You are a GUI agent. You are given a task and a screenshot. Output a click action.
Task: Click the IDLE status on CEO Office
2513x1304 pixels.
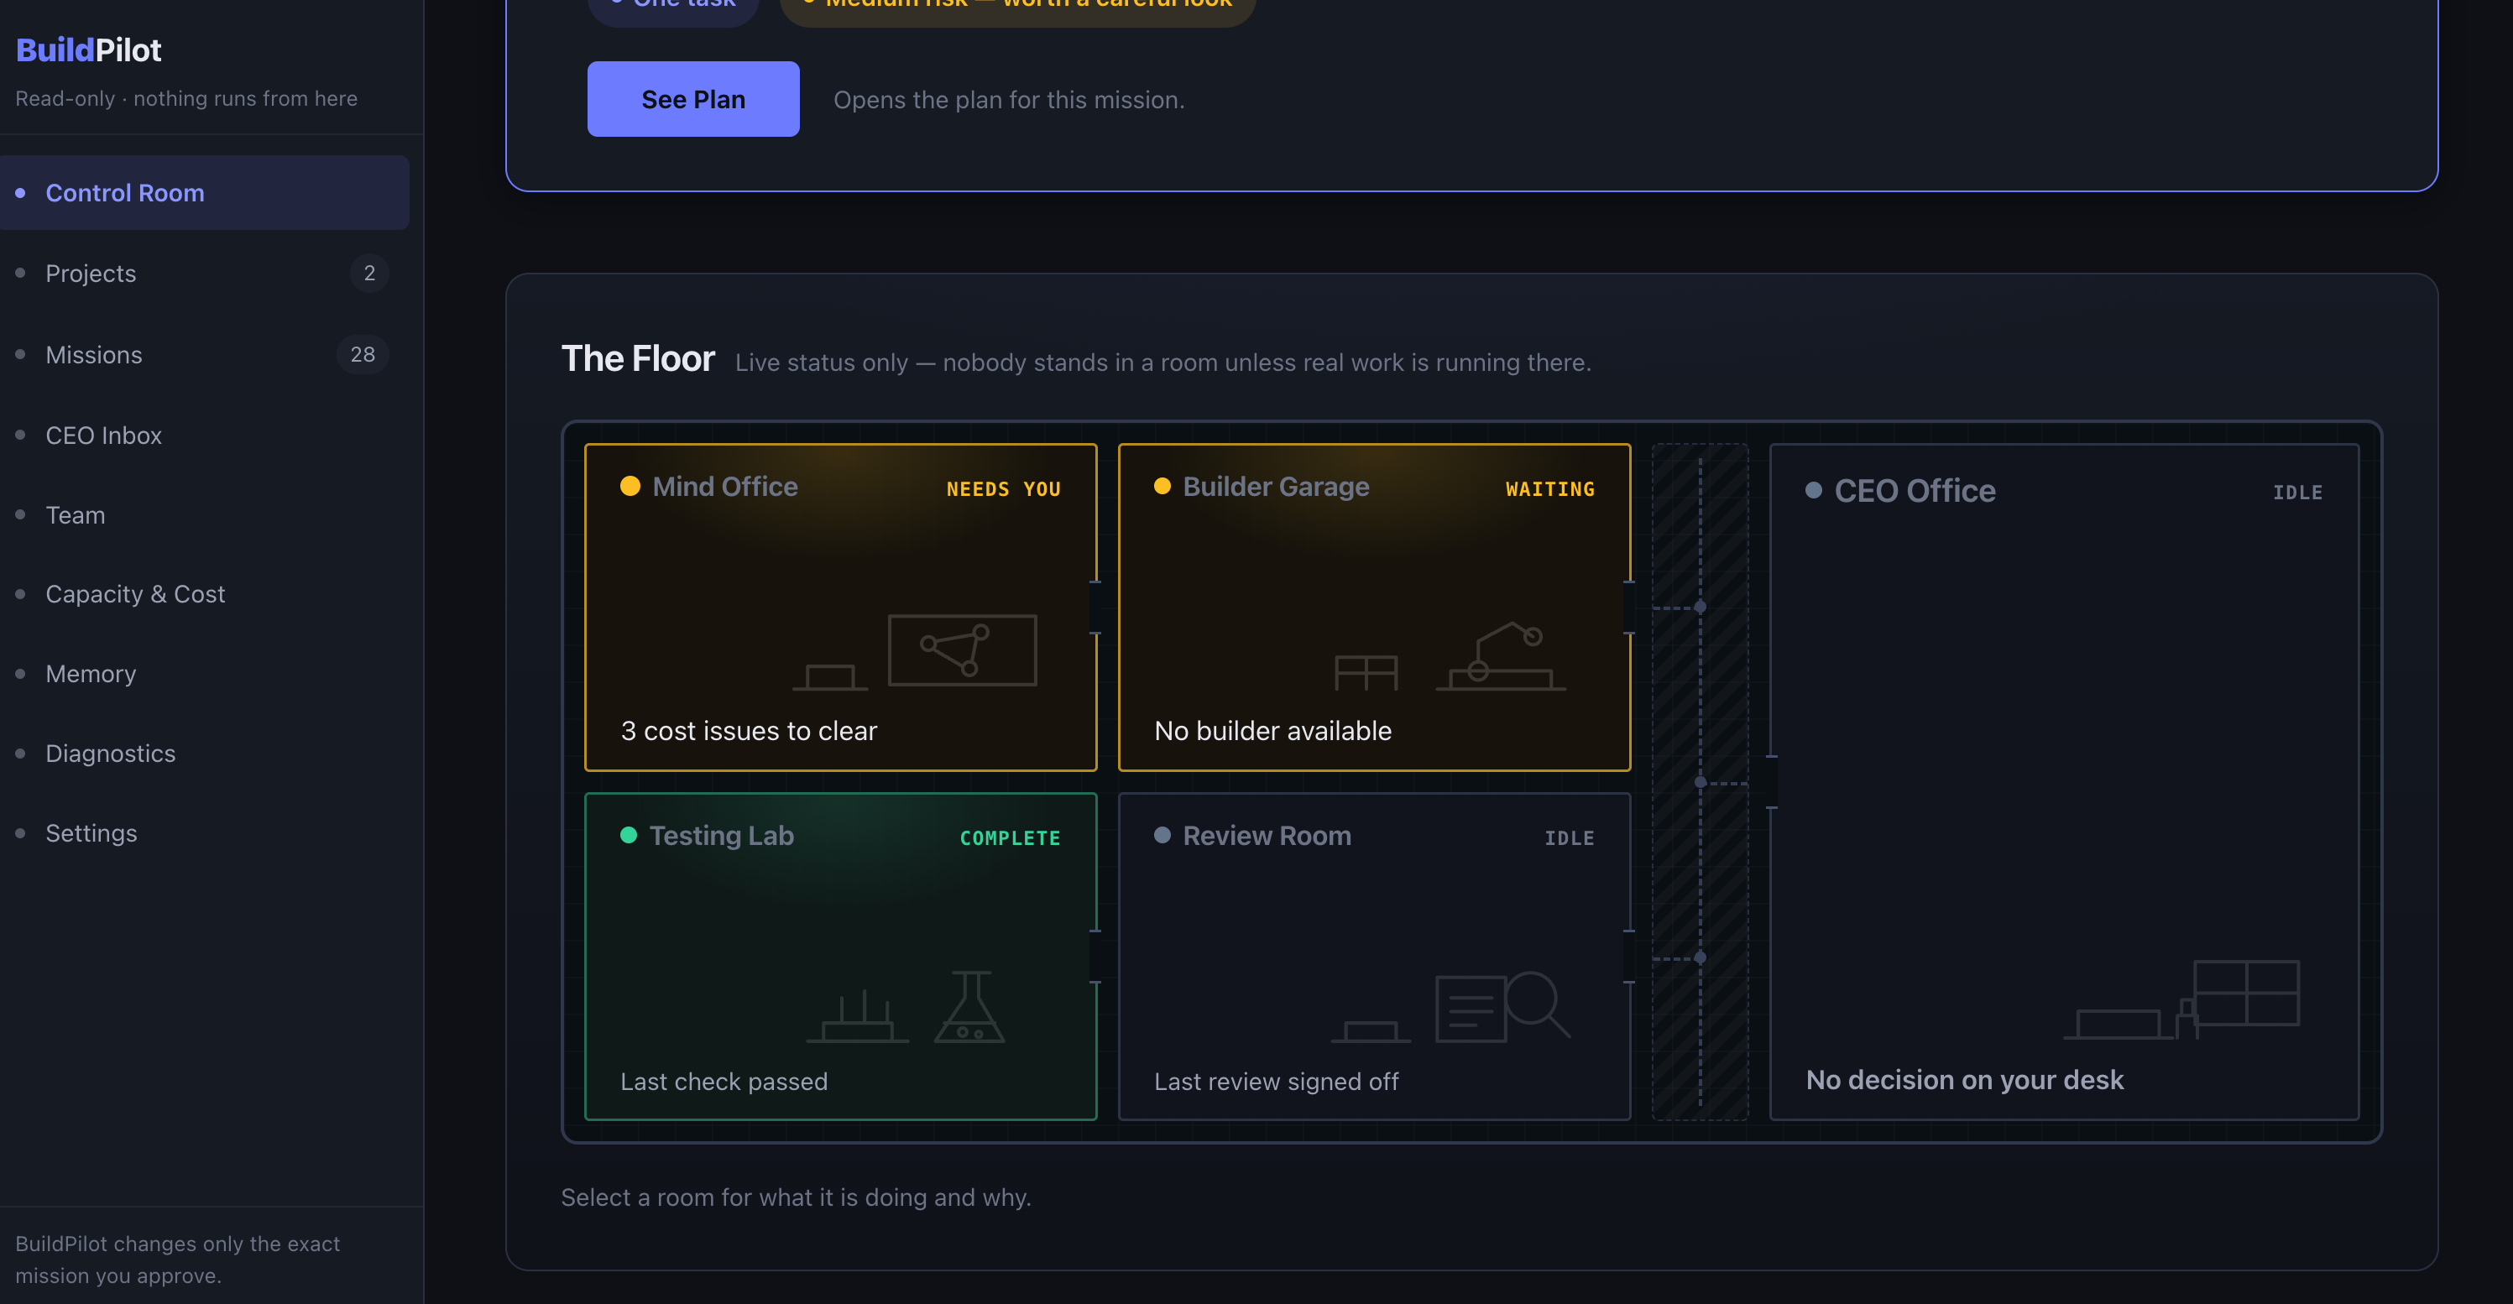(x=2297, y=493)
